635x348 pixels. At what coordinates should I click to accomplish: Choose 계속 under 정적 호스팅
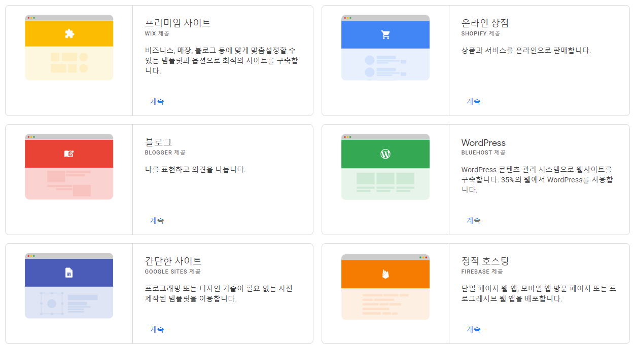coord(473,329)
